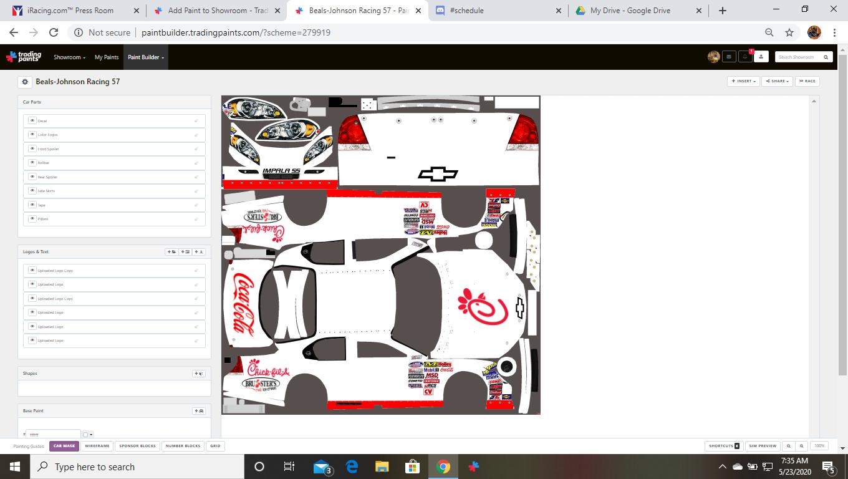Select the zoom in magnifier icon
The image size is (848, 479).
[x=789, y=446]
